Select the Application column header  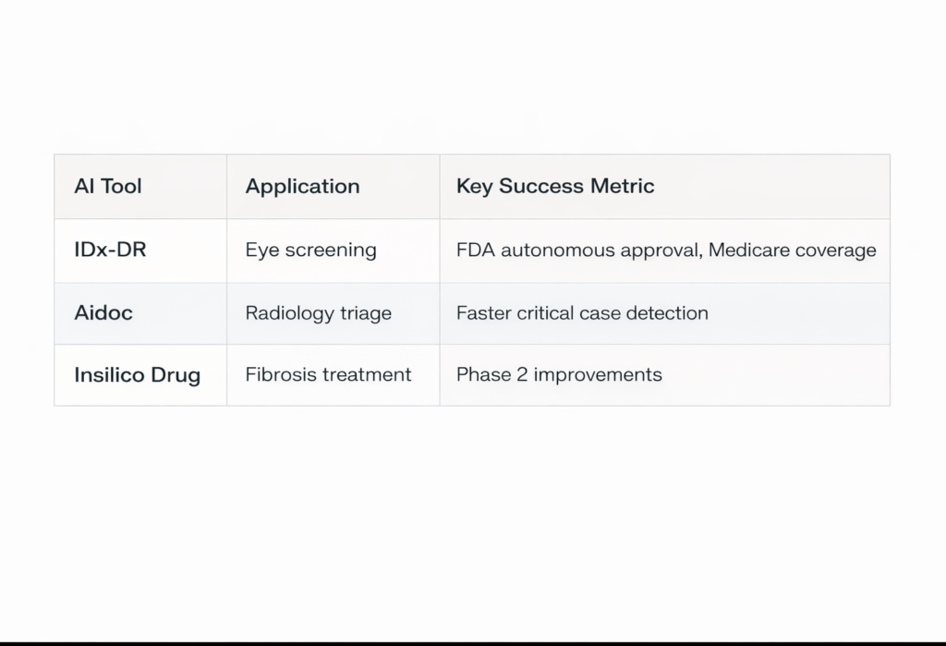(302, 187)
